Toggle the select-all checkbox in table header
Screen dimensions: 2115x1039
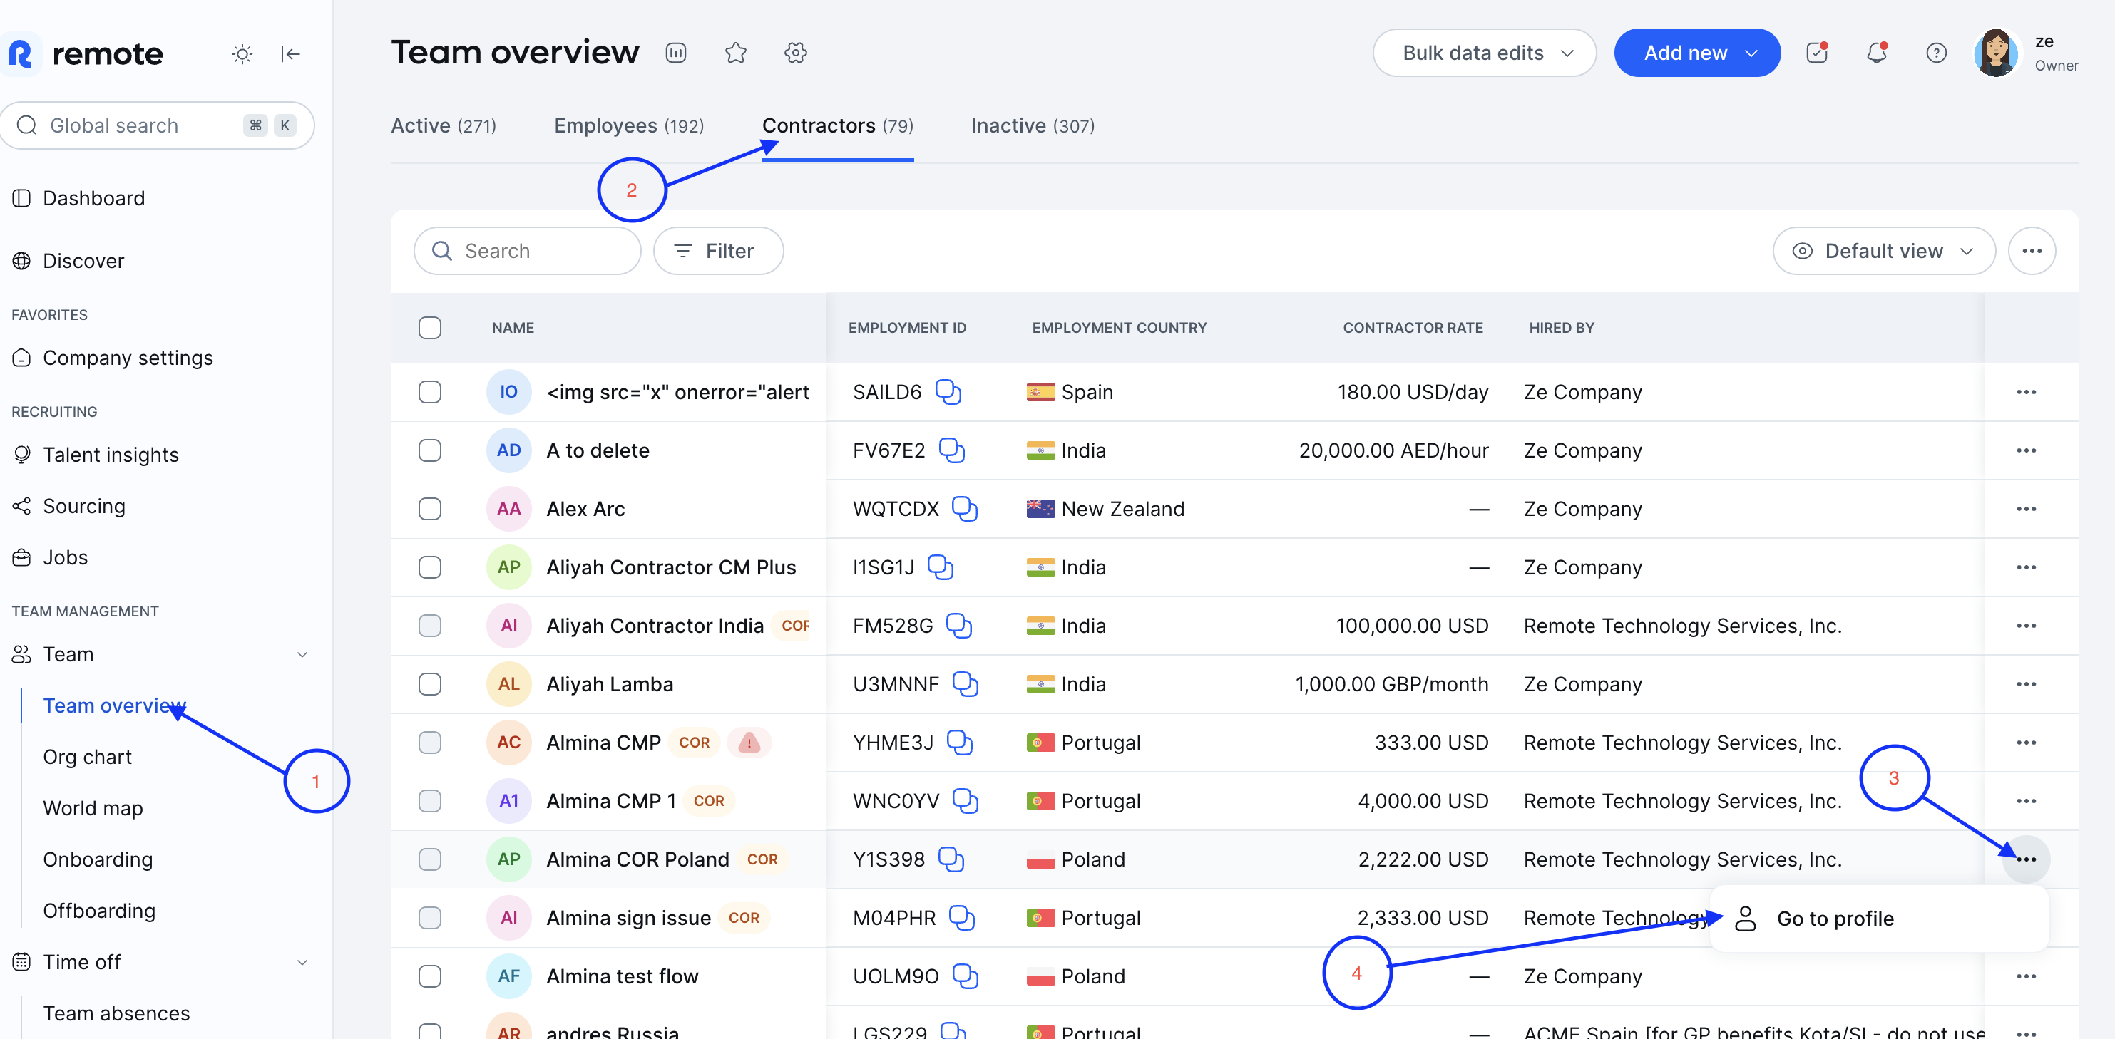pos(429,328)
